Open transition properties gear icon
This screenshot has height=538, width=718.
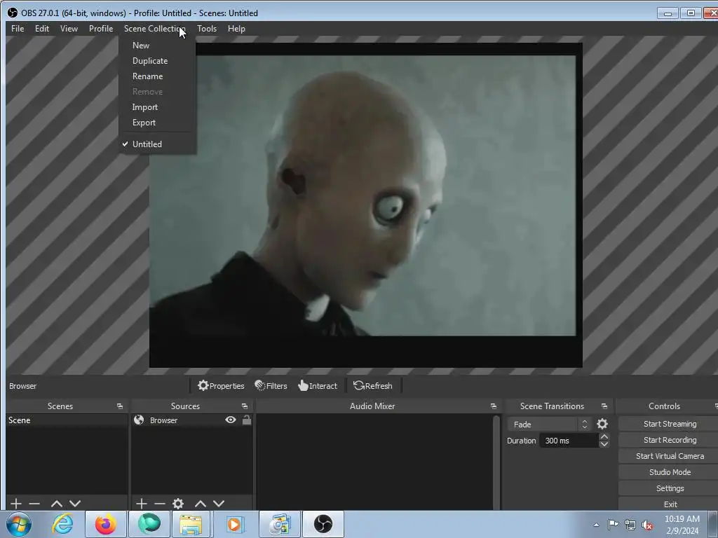point(602,424)
